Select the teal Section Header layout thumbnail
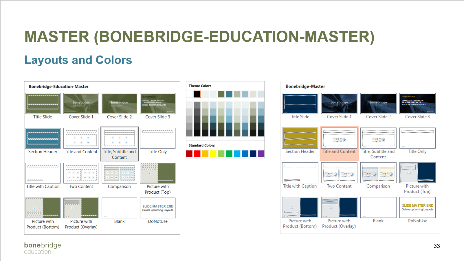The height and width of the screenshot is (261, 464). pos(43,138)
